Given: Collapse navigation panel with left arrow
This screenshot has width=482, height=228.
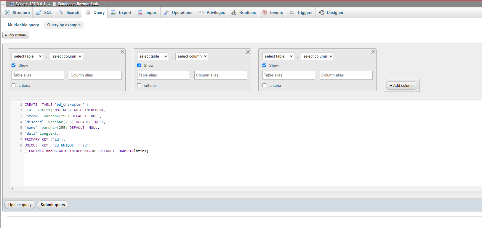Looking at the screenshot, I should click(4, 4).
